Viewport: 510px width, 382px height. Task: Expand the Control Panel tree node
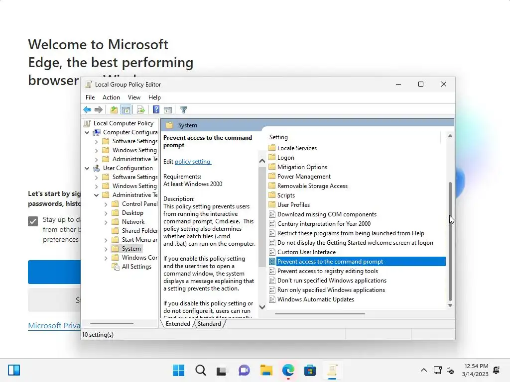[x=106, y=204]
